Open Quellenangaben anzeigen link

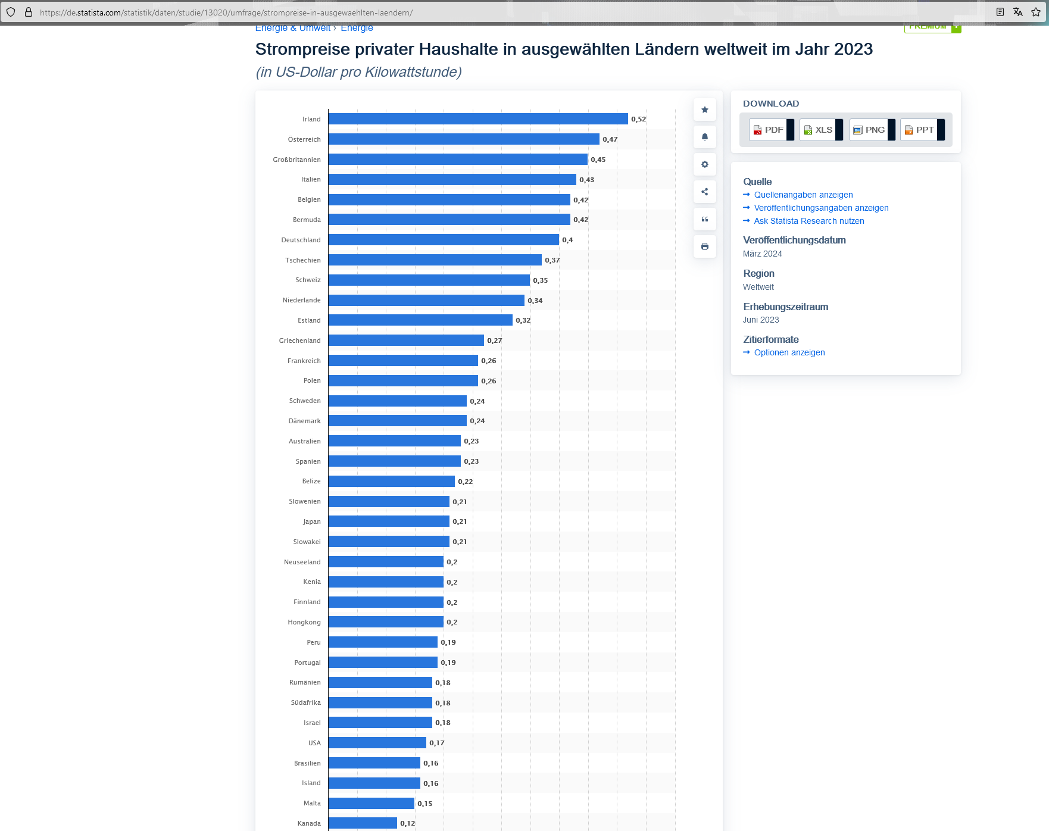tap(803, 195)
